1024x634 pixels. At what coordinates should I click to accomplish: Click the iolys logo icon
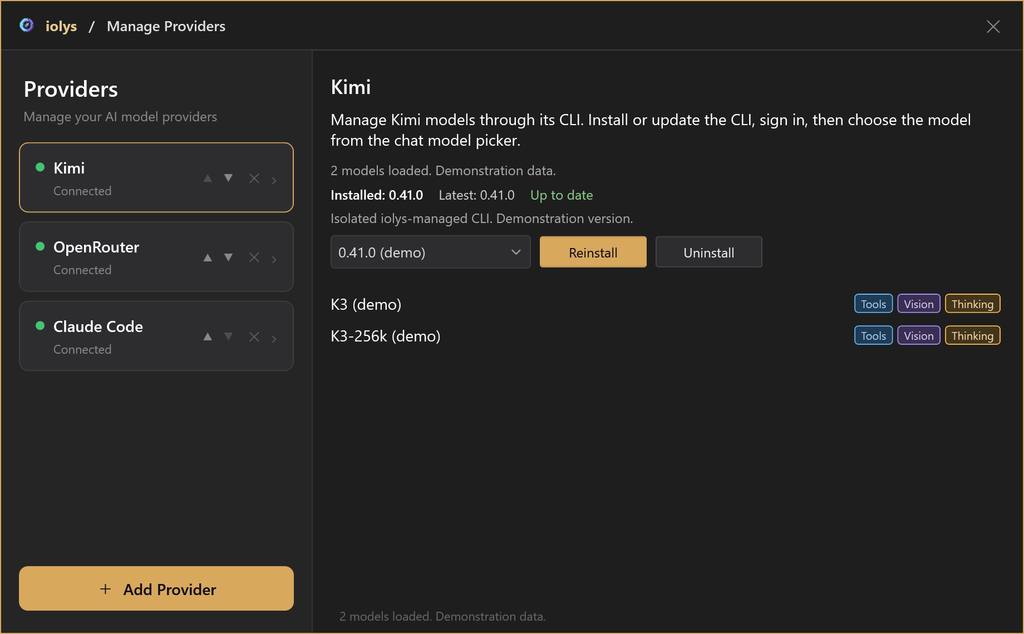point(26,26)
